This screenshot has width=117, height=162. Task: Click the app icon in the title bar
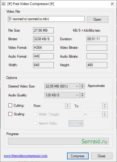point(4,4)
